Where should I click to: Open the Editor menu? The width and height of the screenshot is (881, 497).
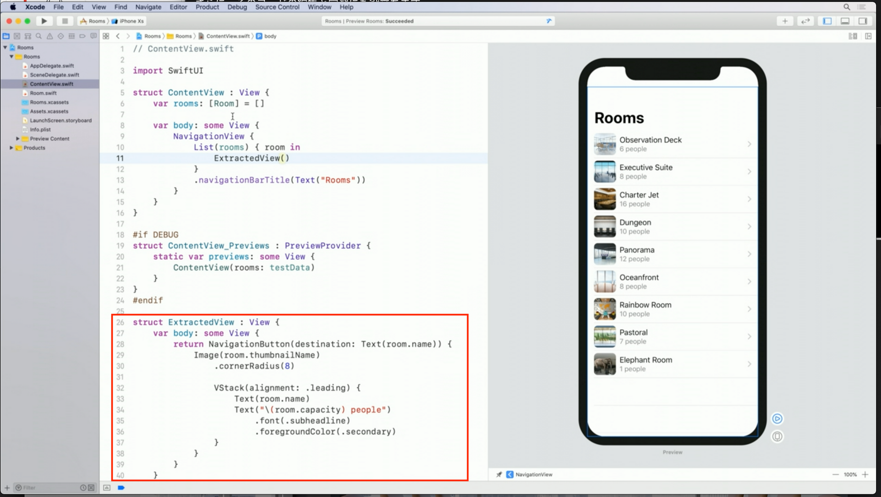pos(178,7)
